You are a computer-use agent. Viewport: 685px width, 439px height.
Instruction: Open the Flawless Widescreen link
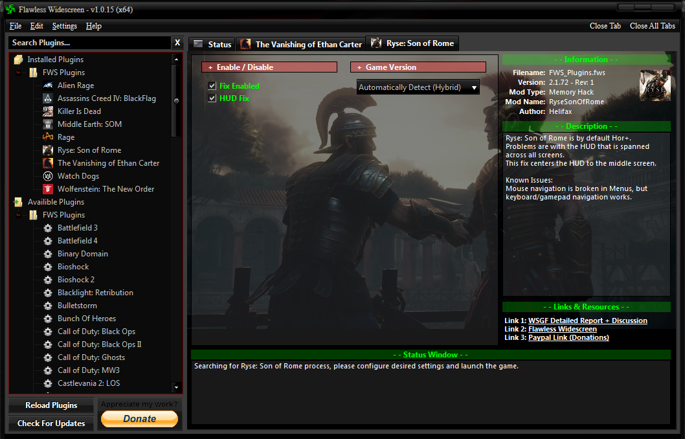tap(562, 330)
